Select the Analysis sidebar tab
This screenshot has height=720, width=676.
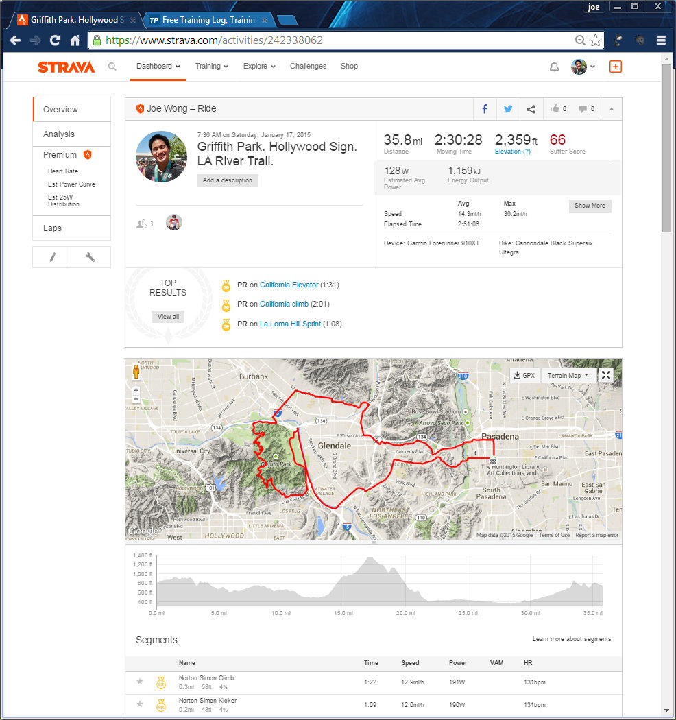(59, 134)
